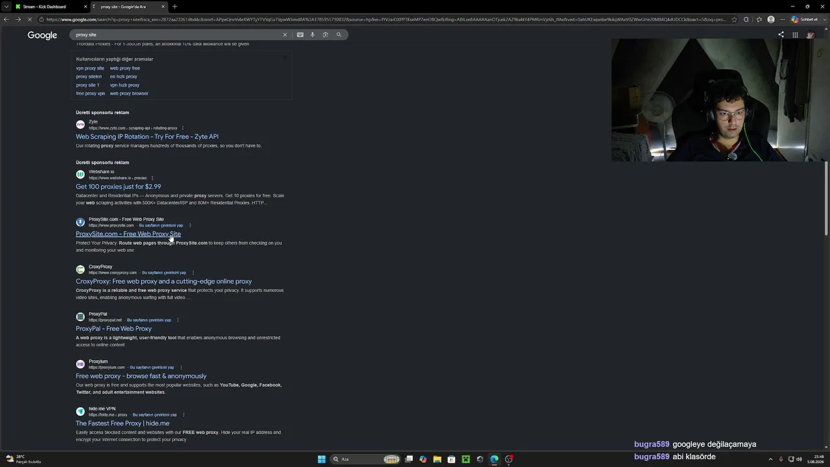Open more options for Webshare ad
The image size is (830, 467).
click(x=152, y=178)
